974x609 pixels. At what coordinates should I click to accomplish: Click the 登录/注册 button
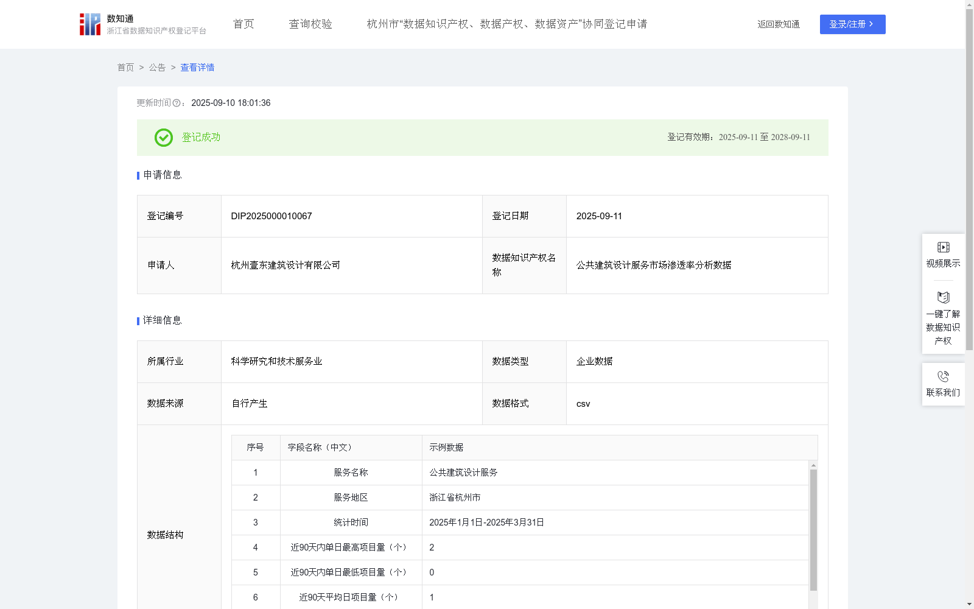click(852, 24)
